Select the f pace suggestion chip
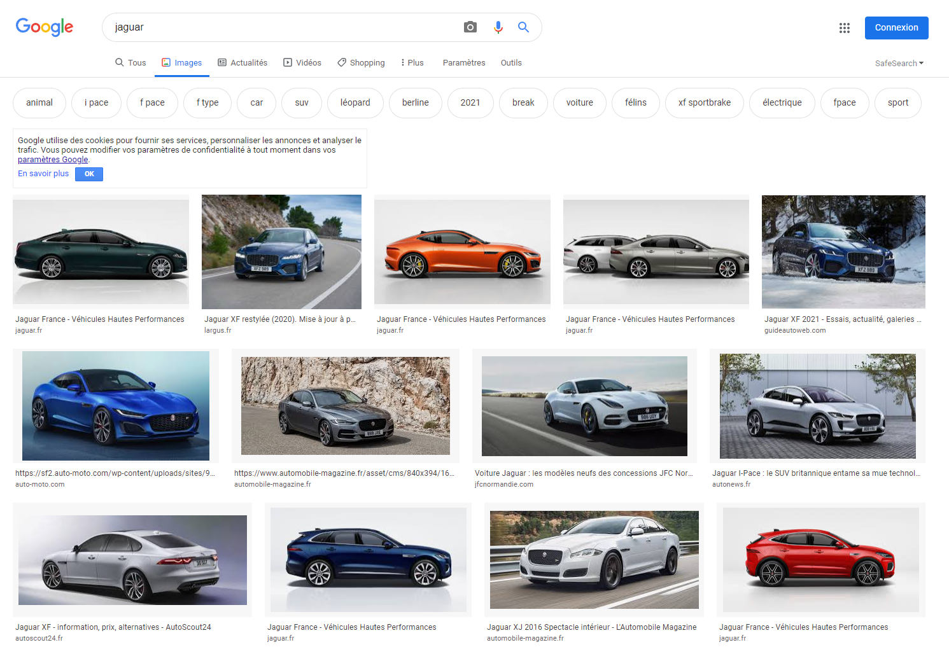 click(152, 103)
